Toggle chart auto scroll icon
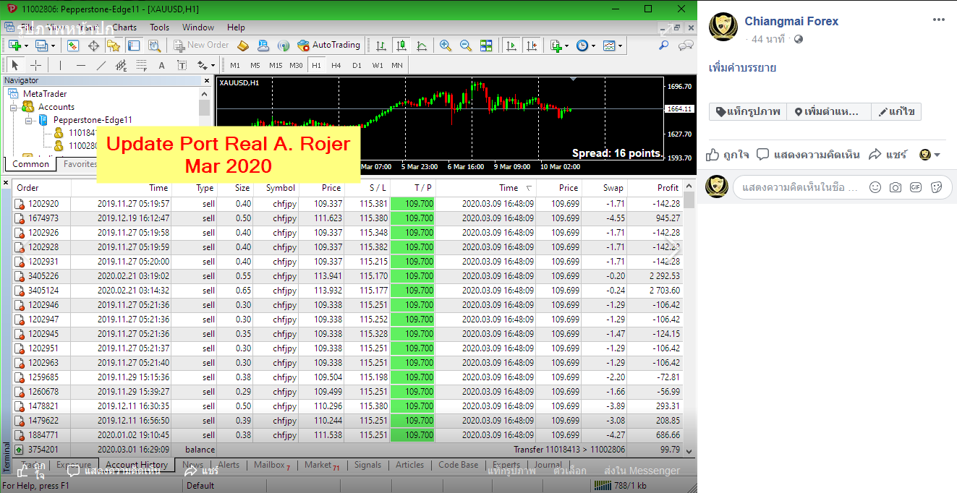The height and width of the screenshot is (493, 957). pyautogui.click(x=511, y=46)
